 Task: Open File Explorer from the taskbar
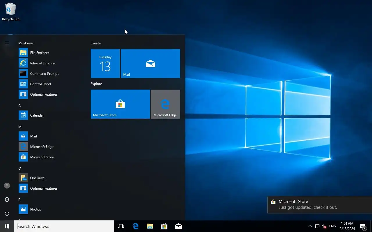pos(150,226)
